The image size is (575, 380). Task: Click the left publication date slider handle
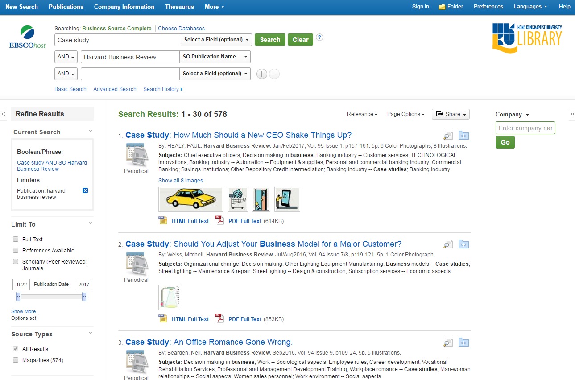(18, 297)
